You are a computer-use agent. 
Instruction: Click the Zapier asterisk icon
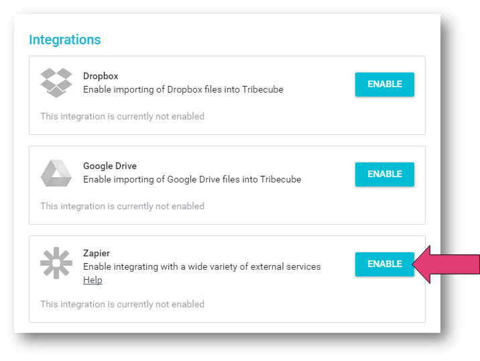(x=56, y=263)
